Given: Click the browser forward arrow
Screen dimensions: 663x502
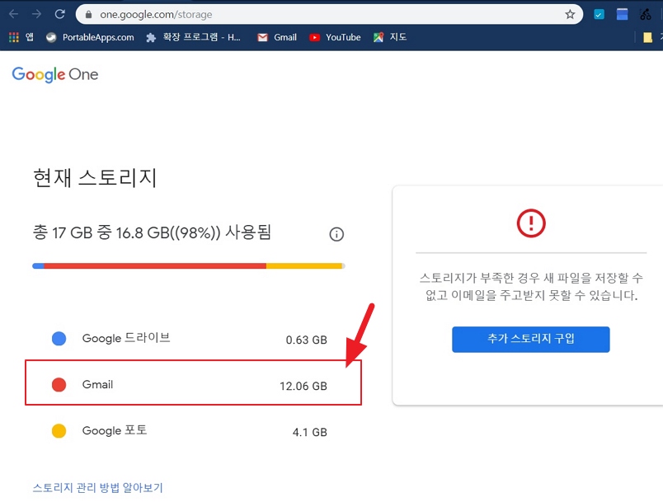Looking at the screenshot, I should point(37,14).
